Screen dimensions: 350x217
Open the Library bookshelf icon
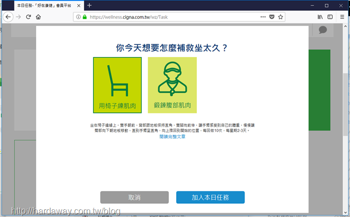pos(320,17)
